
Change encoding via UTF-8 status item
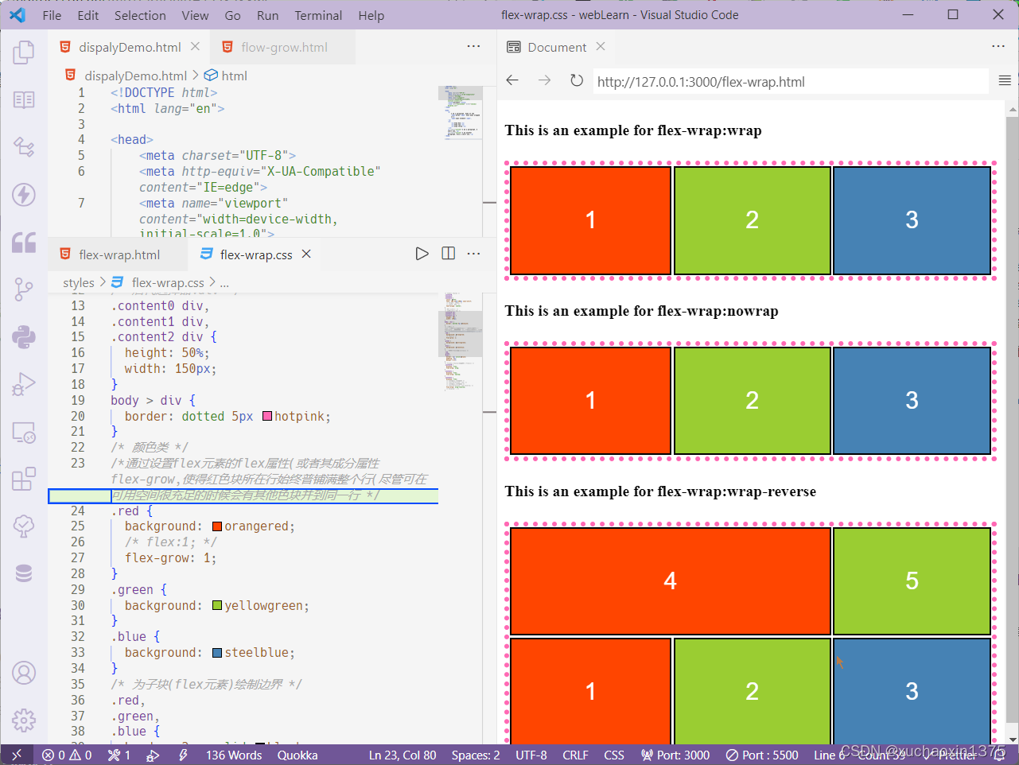(x=531, y=755)
